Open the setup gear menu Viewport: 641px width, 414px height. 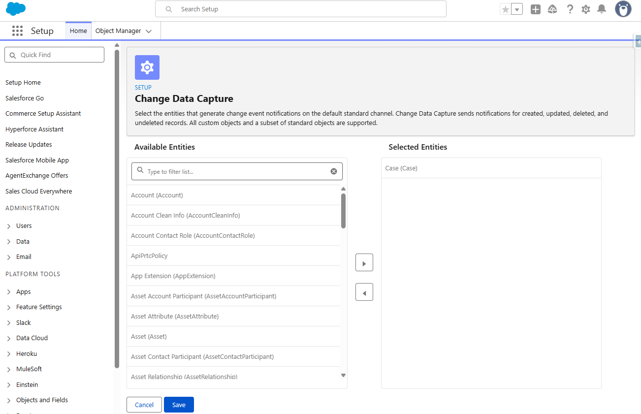[x=585, y=9]
